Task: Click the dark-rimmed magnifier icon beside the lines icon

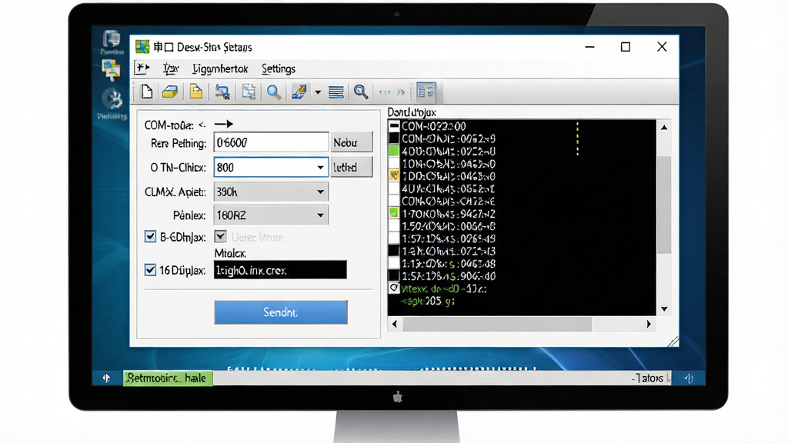Action: point(360,92)
